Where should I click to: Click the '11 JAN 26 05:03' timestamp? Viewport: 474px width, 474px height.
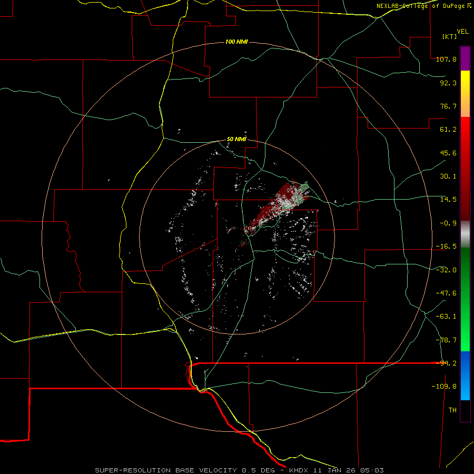[x=348, y=470]
